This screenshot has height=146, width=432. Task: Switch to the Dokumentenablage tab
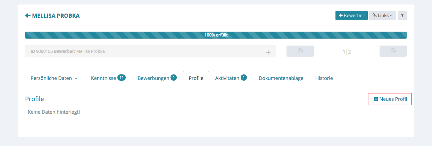coord(281,78)
